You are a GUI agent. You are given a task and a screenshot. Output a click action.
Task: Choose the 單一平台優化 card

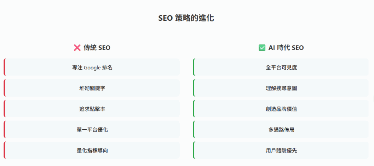92,129
